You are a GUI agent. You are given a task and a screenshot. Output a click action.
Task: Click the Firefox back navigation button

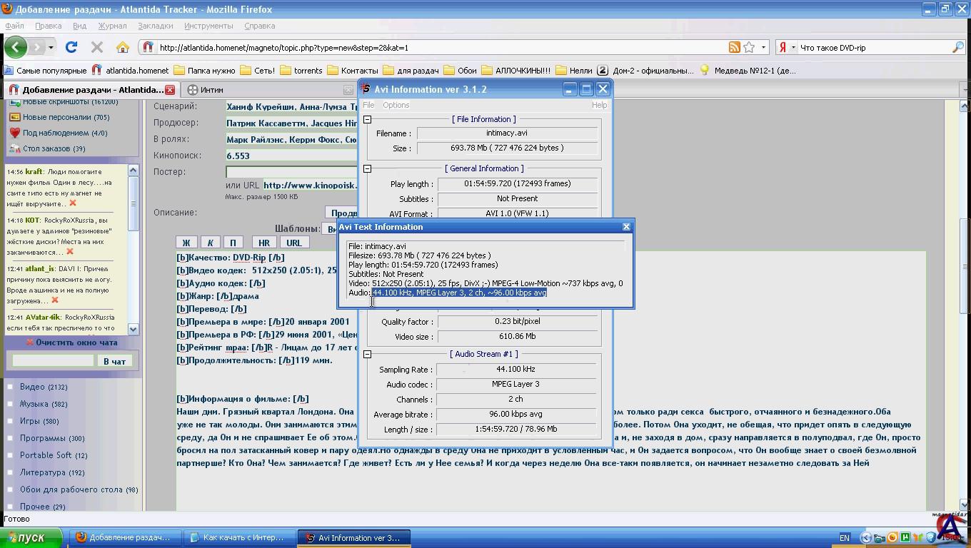click(16, 47)
